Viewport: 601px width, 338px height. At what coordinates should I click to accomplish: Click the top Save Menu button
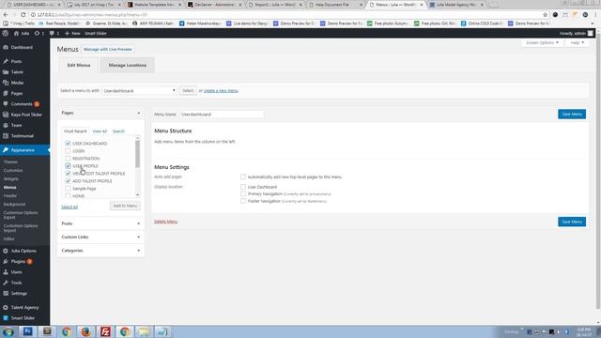tap(572, 115)
